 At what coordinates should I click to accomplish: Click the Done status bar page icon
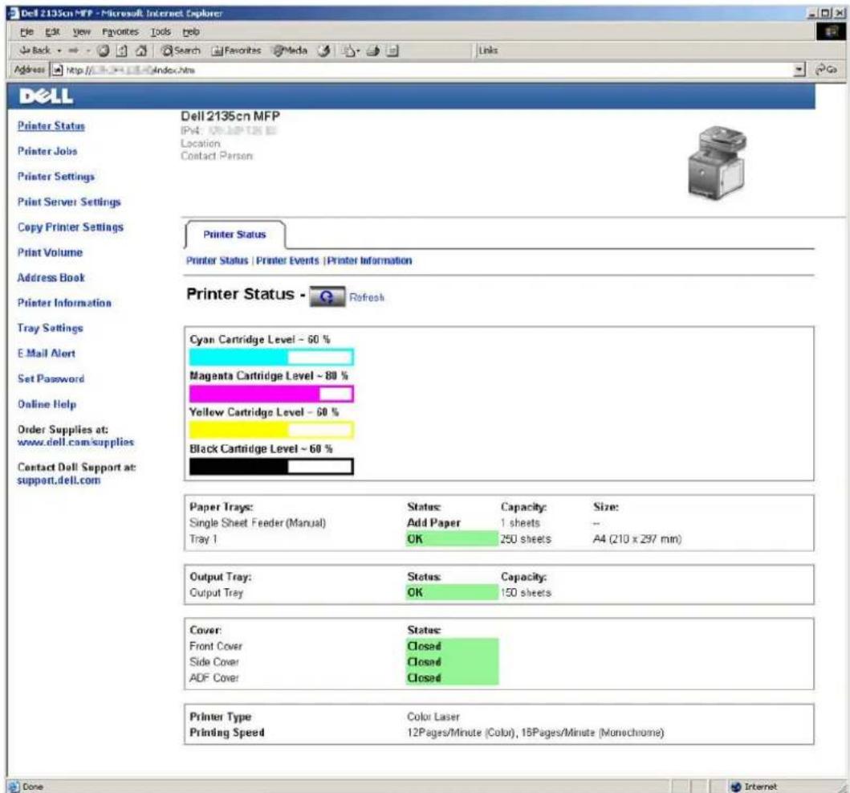coord(14,787)
